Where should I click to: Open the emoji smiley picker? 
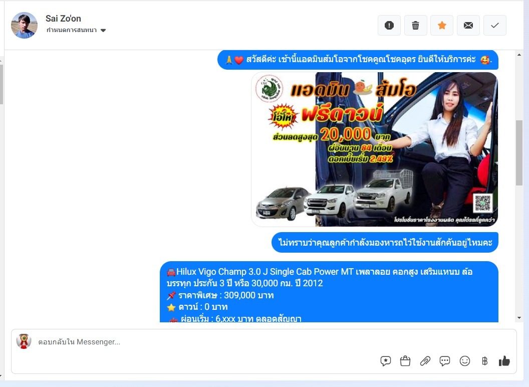[465, 361]
